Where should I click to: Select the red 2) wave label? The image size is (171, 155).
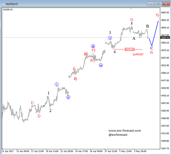[x=39, y=116]
